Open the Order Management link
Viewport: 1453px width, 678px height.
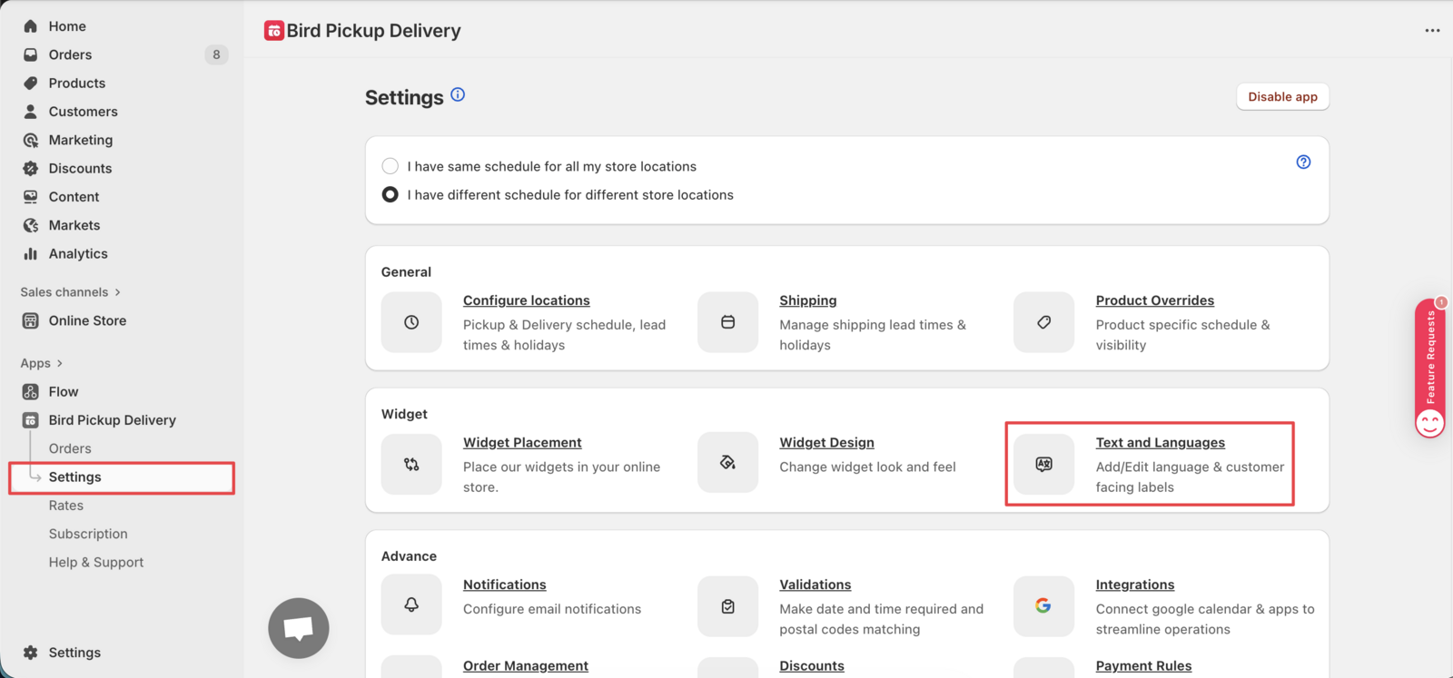click(526, 666)
